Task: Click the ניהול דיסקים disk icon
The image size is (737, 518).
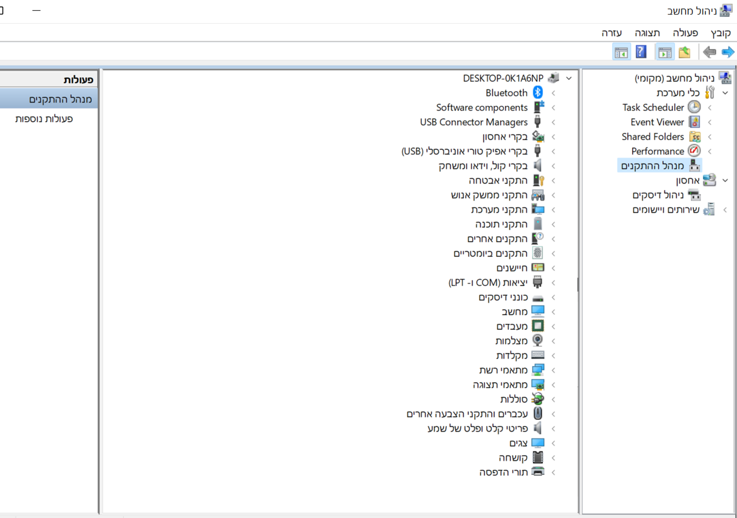Action: pos(694,195)
